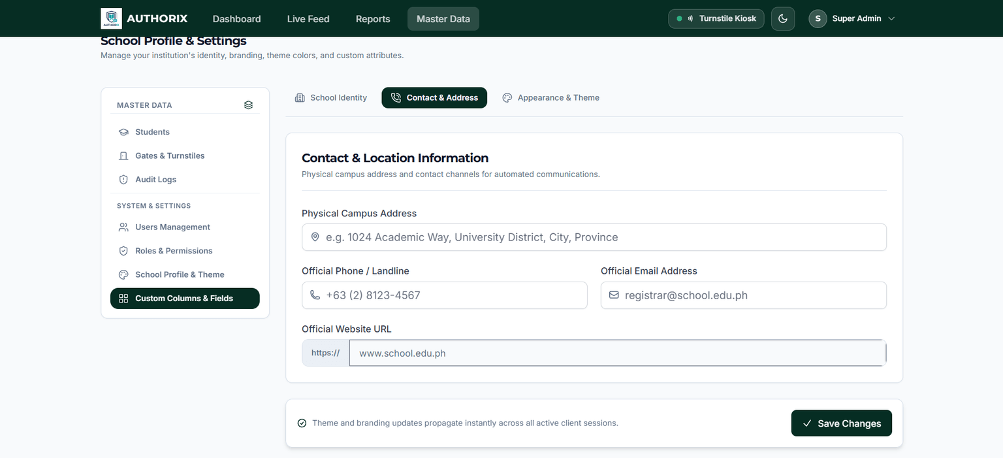The width and height of the screenshot is (1003, 458).
Task: Select the Contact & Address tab
Action: (x=434, y=97)
